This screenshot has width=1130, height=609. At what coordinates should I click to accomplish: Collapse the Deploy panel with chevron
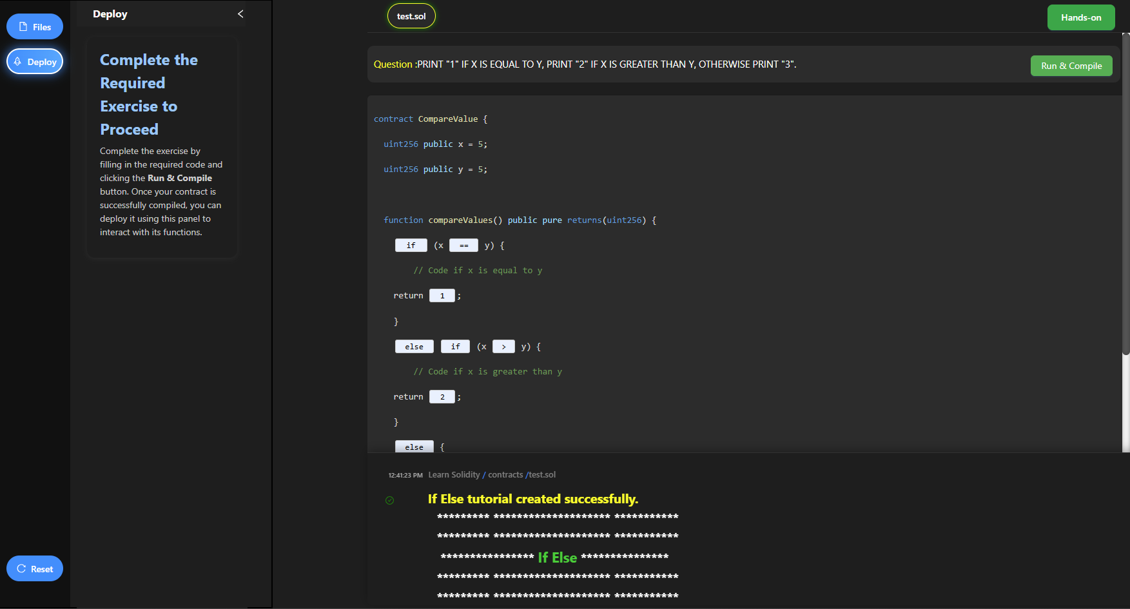click(240, 14)
